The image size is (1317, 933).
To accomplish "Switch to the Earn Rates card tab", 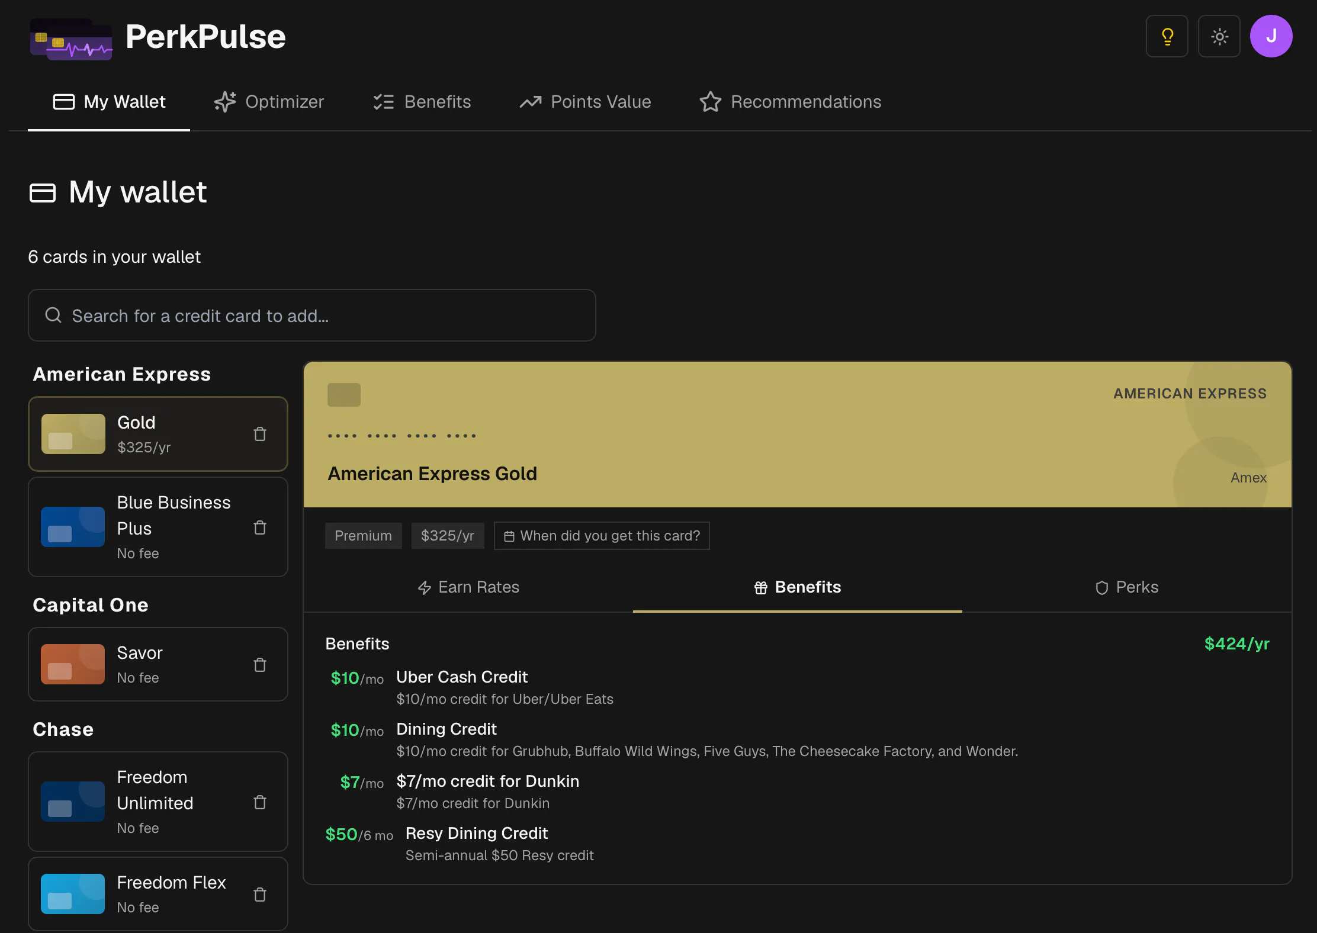I will point(468,587).
